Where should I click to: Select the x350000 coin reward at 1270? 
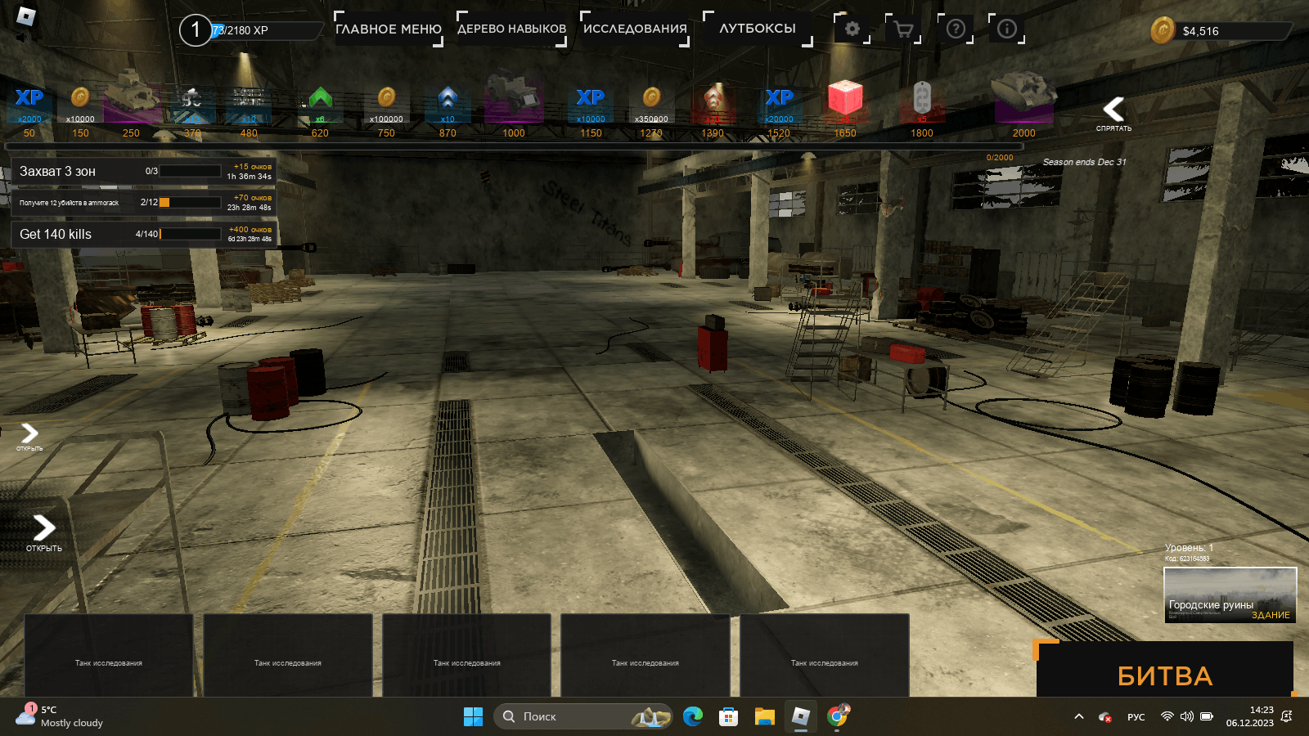651,105
